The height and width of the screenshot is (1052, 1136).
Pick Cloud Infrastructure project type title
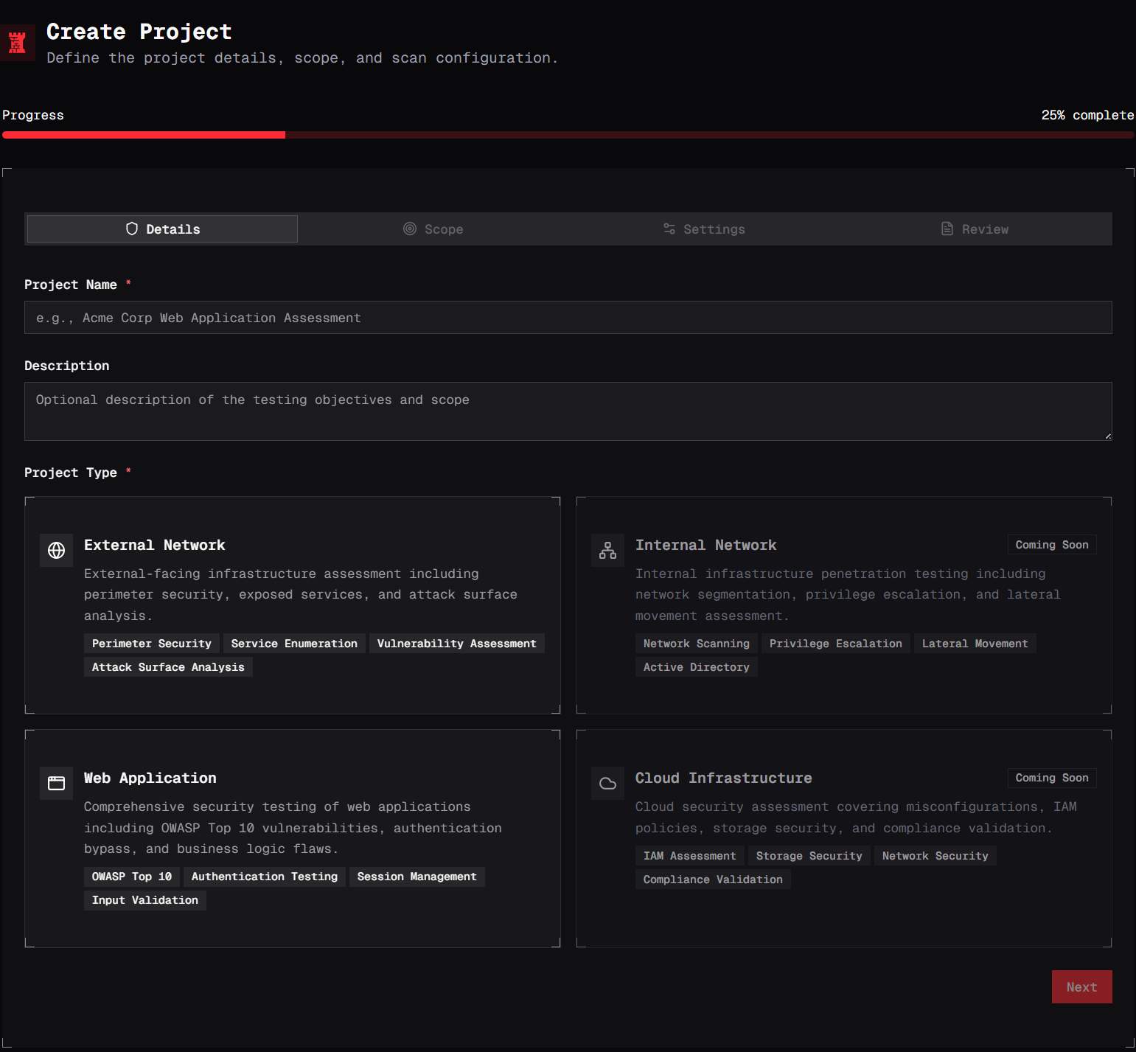tap(723, 778)
